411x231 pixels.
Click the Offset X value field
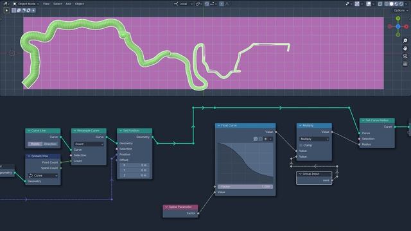pos(135,166)
